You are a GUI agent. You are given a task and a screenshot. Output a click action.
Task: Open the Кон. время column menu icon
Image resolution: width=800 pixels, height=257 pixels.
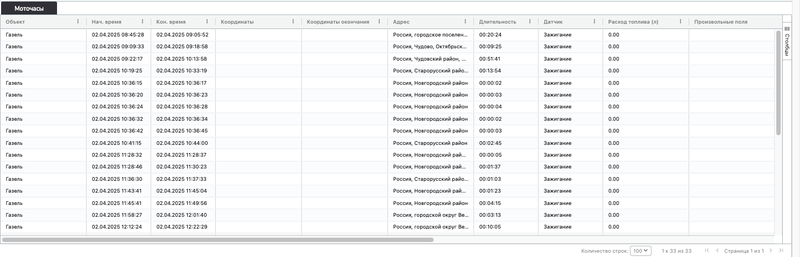(207, 22)
